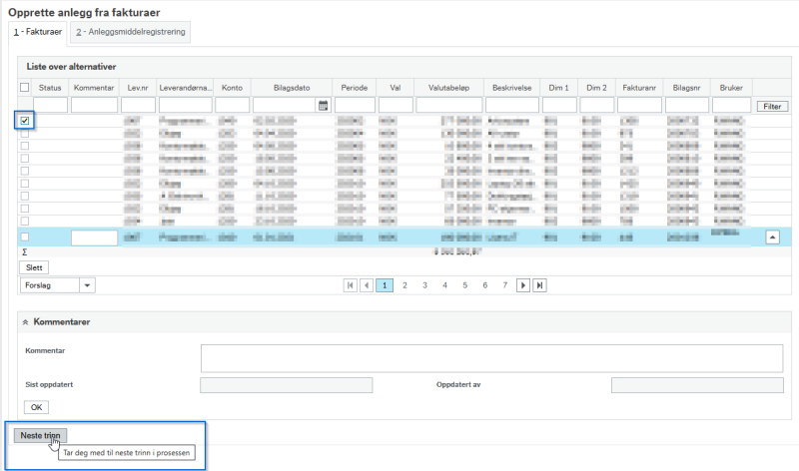Click the Filter button
The width and height of the screenshot is (799, 471).
772,107
